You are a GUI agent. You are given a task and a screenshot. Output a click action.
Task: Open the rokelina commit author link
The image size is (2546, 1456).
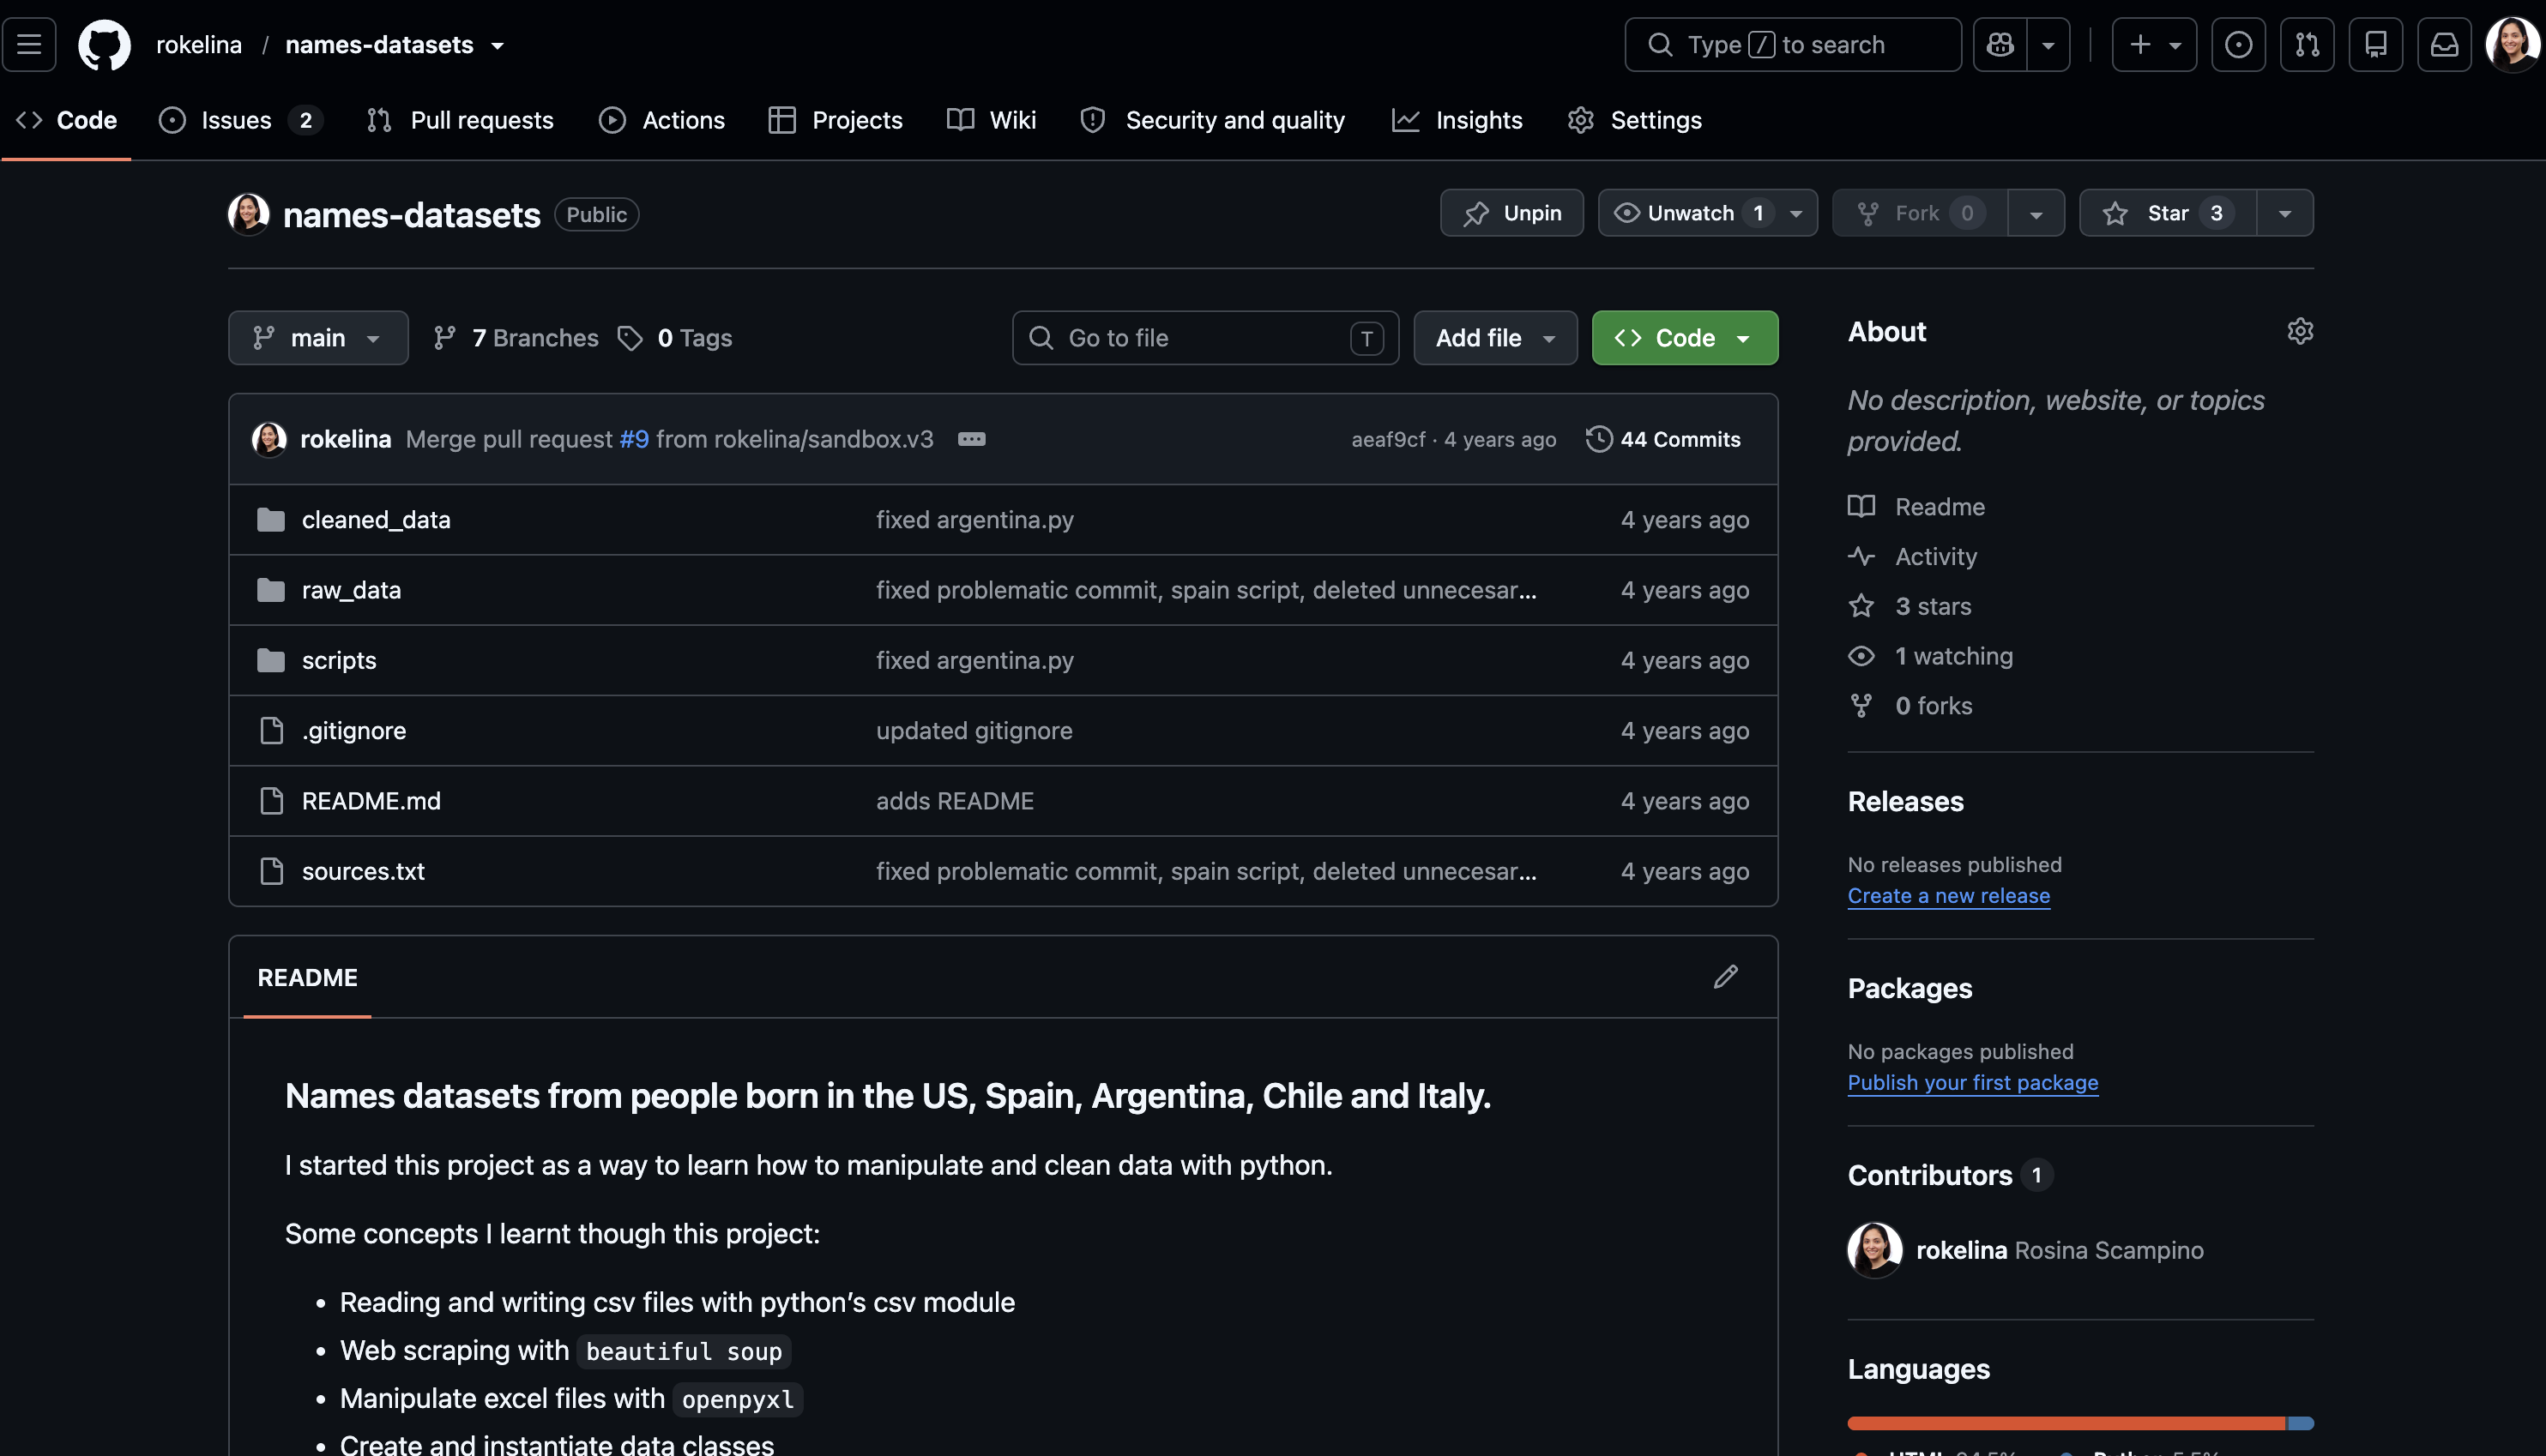[345, 439]
